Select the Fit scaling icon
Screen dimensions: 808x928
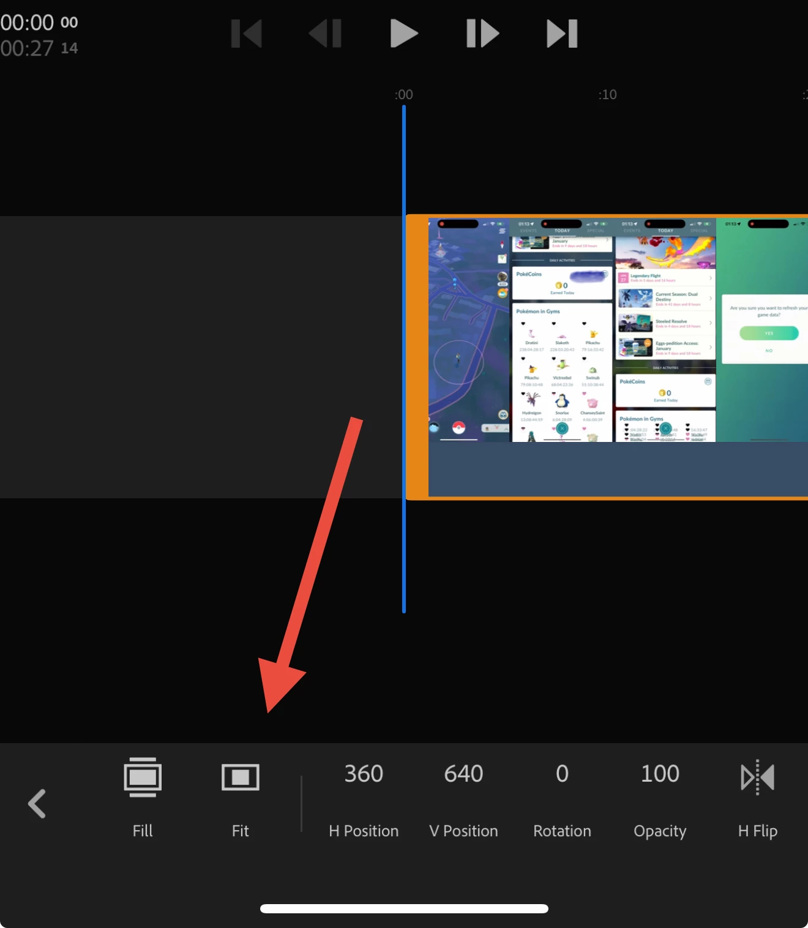[x=241, y=777]
